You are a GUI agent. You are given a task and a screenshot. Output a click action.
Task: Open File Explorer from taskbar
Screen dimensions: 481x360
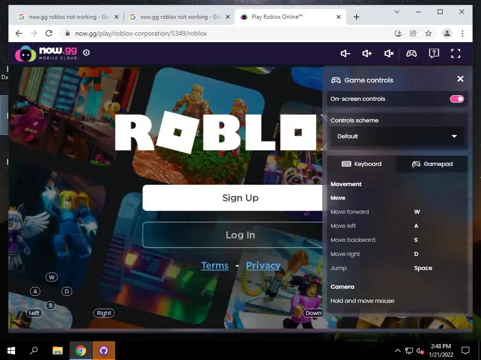pyautogui.click(x=57, y=351)
